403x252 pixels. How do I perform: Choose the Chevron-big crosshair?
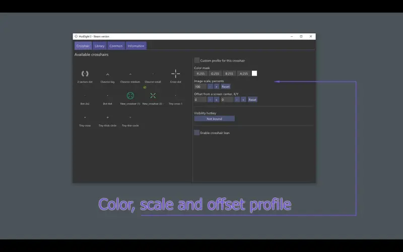(107, 75)
